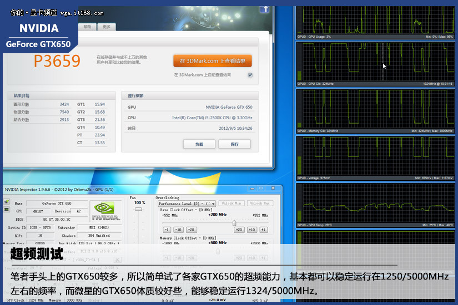
Task: Click the GT1 value 15.94
Action: (99, 104)
